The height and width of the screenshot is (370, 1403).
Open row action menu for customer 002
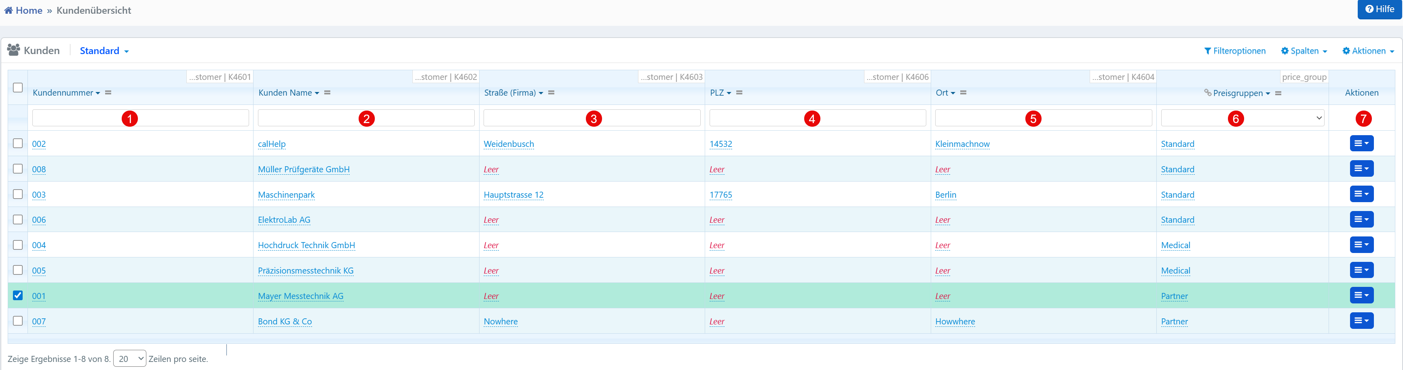[x=1361, y=143]
